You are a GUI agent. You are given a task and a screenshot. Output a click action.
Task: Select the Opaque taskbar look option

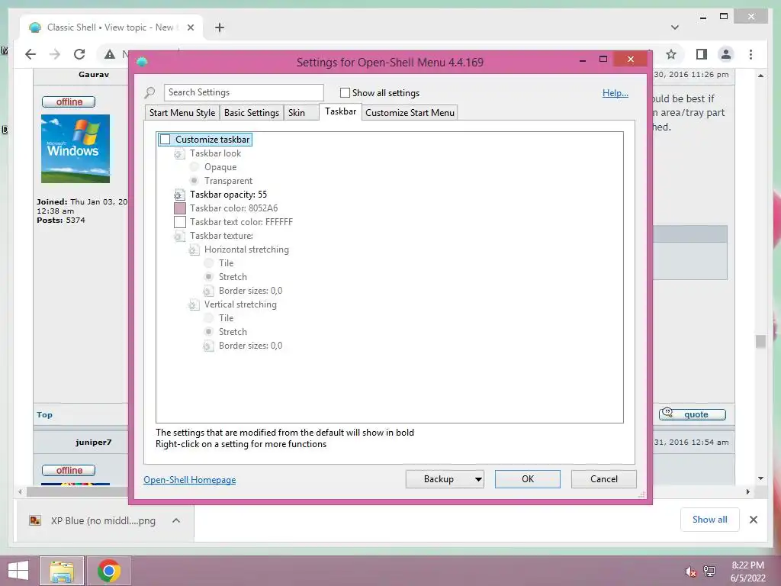[x=194, y=167]
